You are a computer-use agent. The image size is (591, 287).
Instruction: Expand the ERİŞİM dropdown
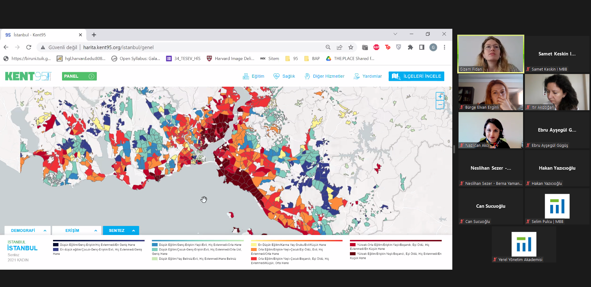click(x=76, y=231)
